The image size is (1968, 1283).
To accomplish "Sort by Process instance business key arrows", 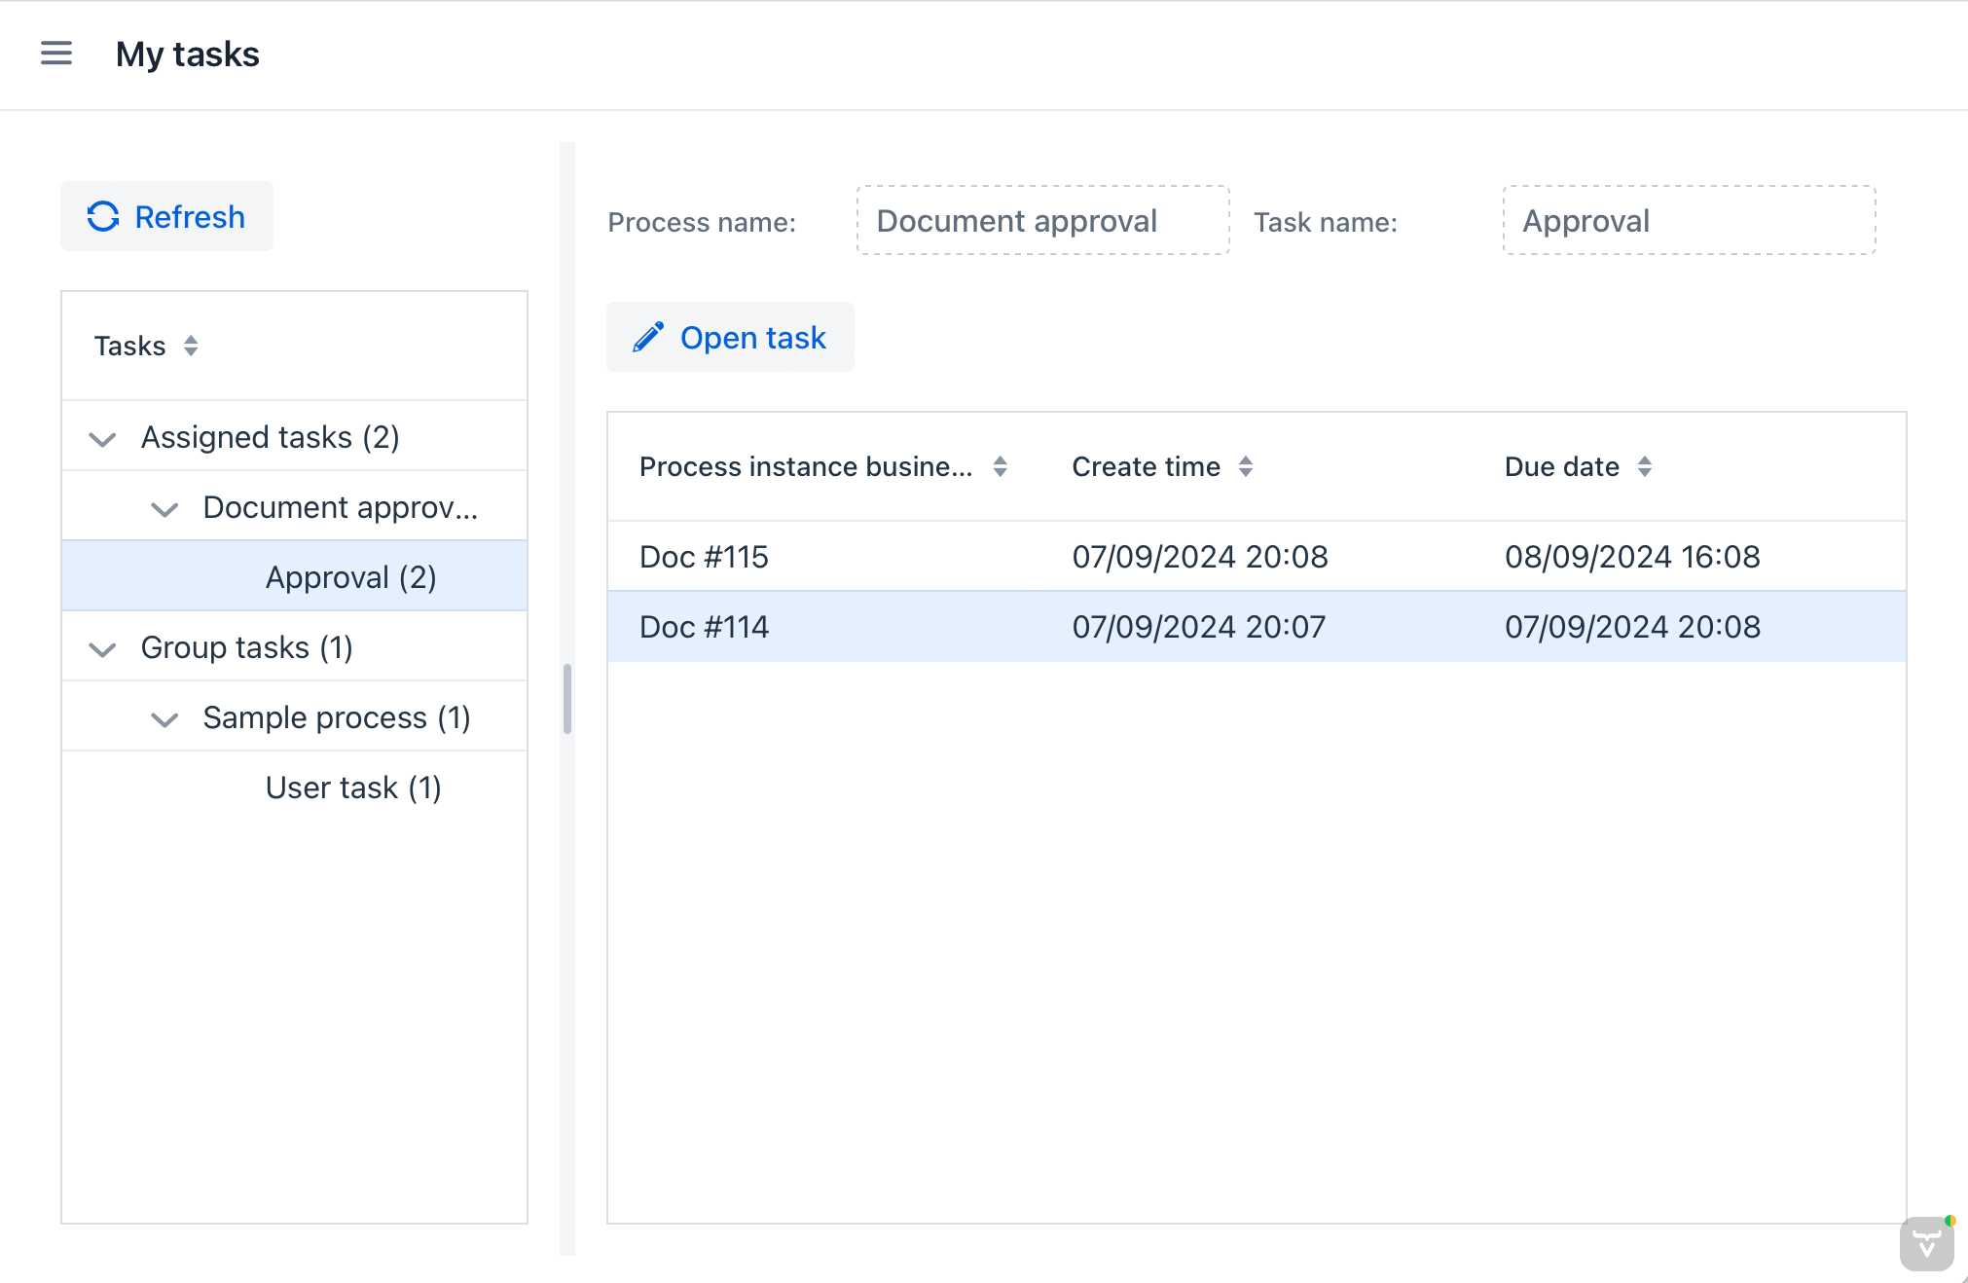I will pyautogui.click(x=1000, y=466).
